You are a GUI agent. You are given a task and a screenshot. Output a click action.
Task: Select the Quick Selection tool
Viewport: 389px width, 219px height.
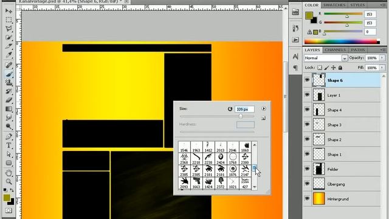(9, 37)
